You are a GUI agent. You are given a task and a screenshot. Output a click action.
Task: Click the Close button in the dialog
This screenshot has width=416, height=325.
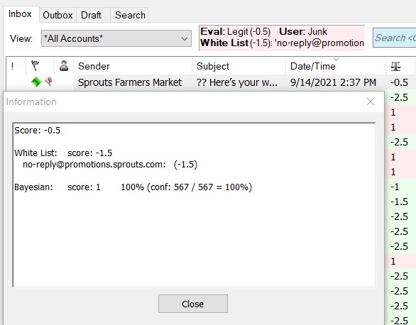[193, 304]
